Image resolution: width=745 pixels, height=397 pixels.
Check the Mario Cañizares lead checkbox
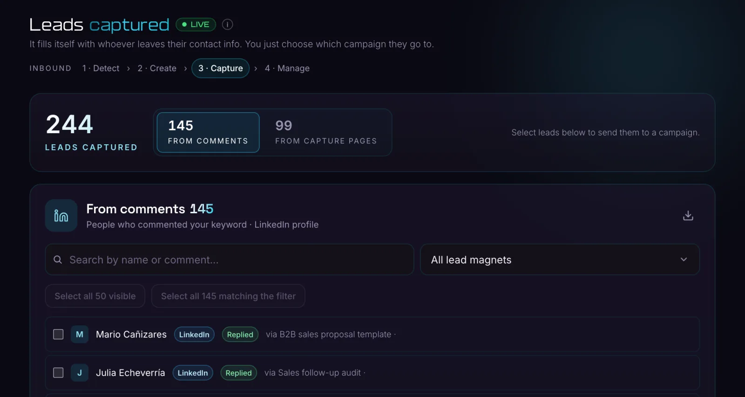click(x=58, y=334)
